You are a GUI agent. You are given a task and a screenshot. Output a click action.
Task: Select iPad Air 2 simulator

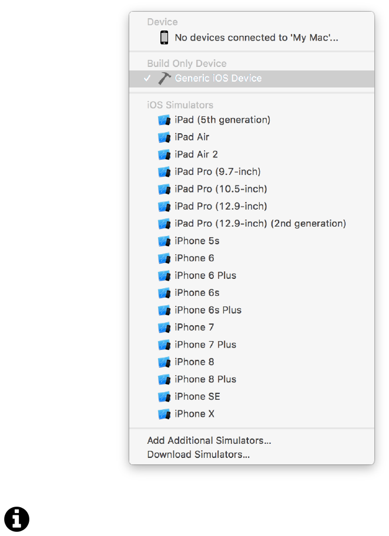196,154
